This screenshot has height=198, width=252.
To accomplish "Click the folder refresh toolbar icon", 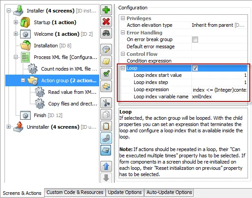I will [x=106, y=87].
